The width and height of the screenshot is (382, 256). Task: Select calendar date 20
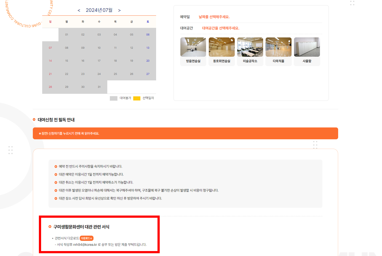pyautogui.click(x=148, y=61)
